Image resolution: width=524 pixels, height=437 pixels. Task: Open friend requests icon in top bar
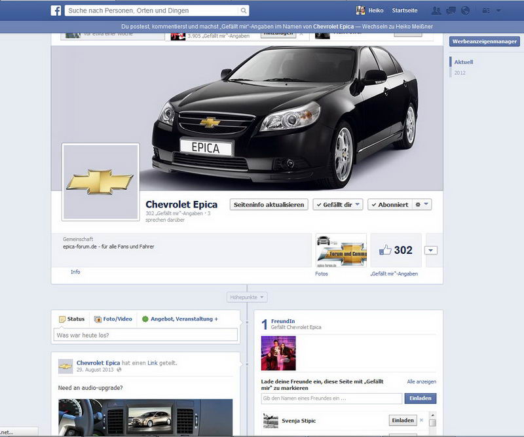click(x=436, y=10)
